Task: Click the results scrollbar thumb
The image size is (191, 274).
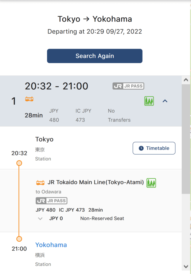Action: pyautogui.click(x=186, y=139)
